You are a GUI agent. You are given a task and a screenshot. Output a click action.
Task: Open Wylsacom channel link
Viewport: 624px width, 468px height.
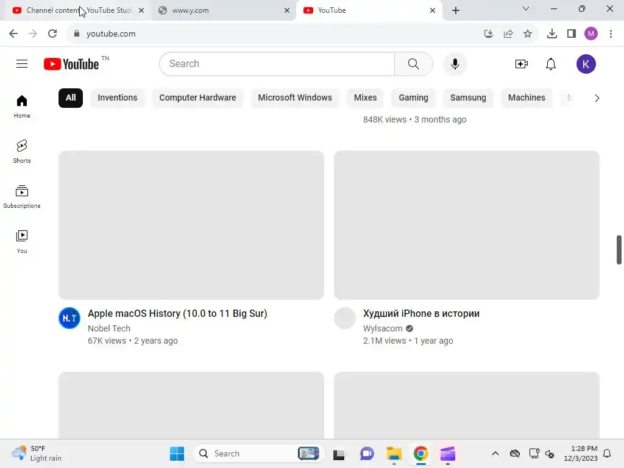pyautogui.click(x=383, y=328)
